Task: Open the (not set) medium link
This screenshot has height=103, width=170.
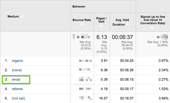Action: [18, 98]
